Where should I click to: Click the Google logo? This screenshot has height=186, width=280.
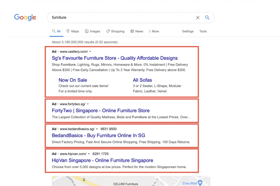tap(25, 17)
